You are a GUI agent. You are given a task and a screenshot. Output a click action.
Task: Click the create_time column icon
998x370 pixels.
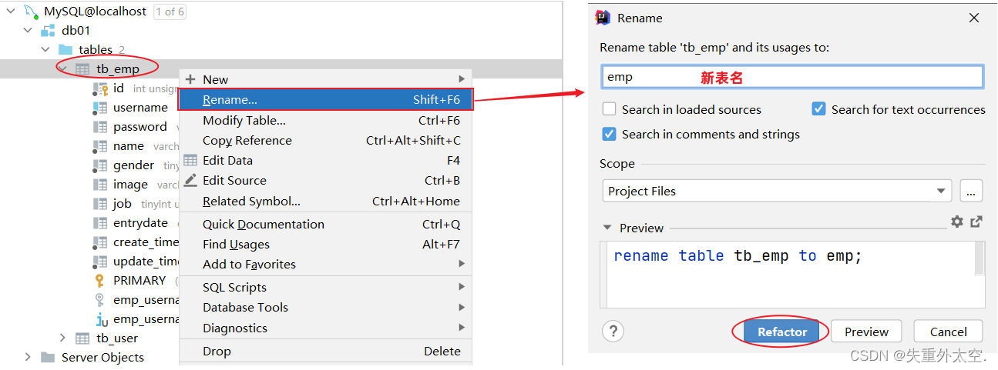[x=100, y=242]
